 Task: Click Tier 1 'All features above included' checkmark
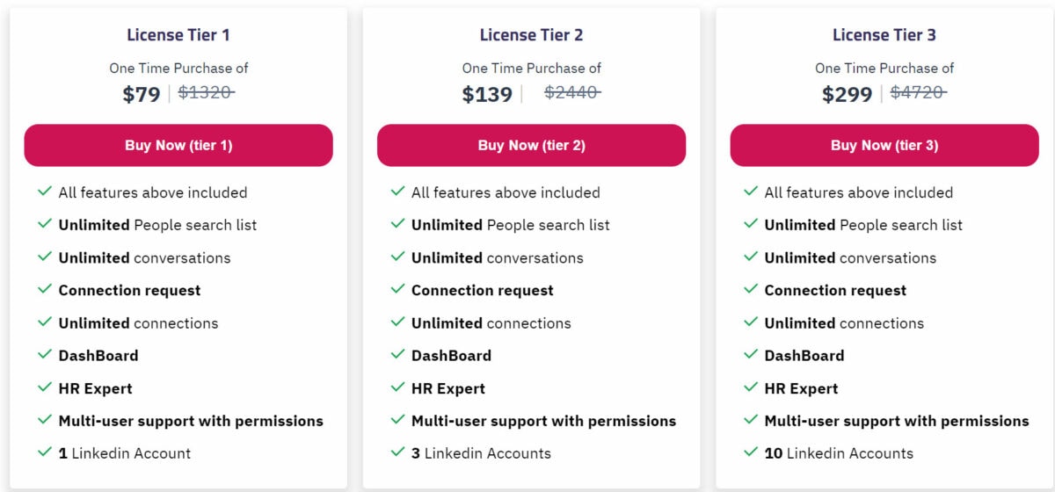pyautogui.click(x=44, y=192)
